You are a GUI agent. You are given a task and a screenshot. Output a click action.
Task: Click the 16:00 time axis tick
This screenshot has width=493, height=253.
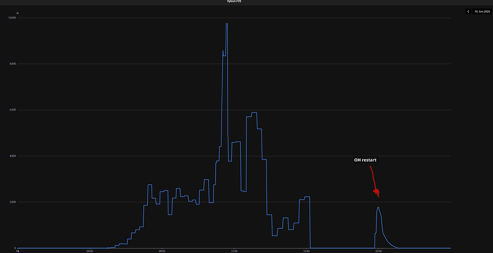pyautogui.click(x=306, y=251)
